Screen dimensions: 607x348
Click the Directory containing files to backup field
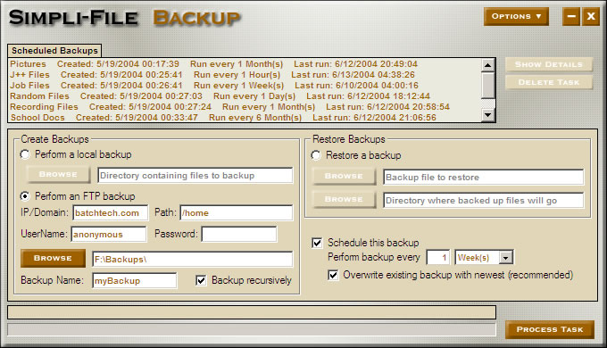(195, 176)
